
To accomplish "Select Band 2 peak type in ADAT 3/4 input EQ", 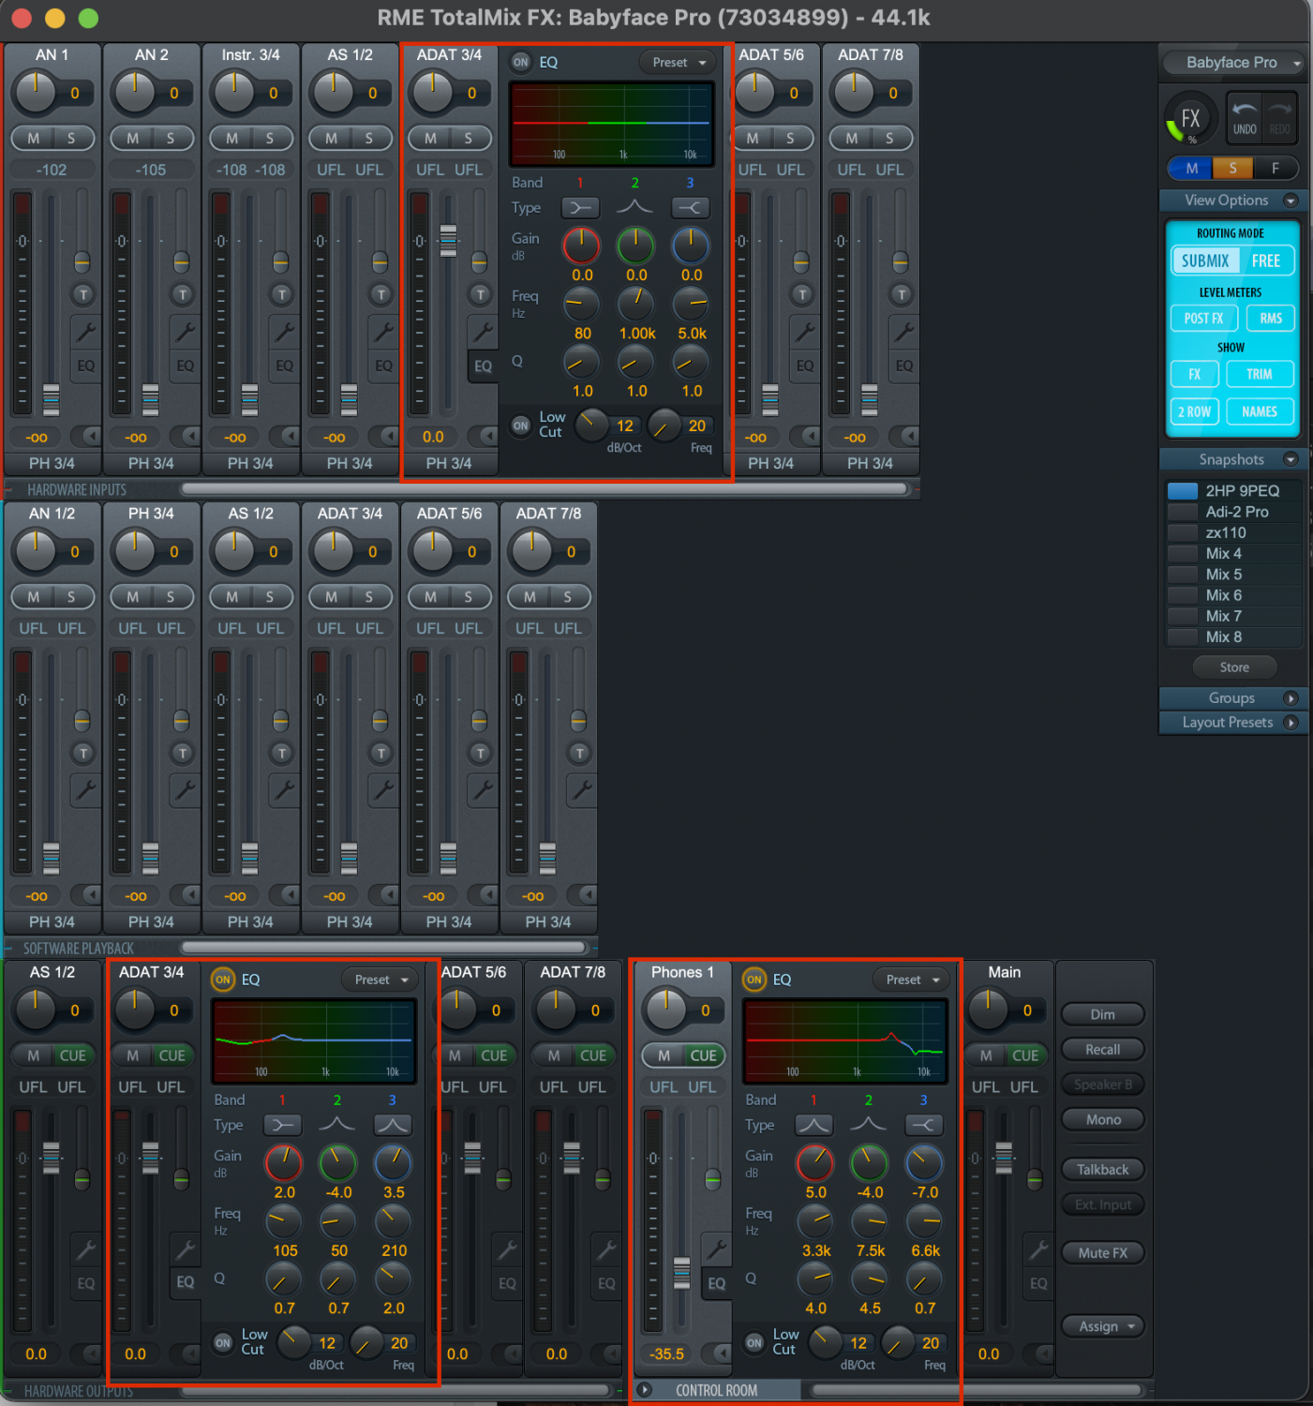I will pyautogui.click(x=635, y=207).
